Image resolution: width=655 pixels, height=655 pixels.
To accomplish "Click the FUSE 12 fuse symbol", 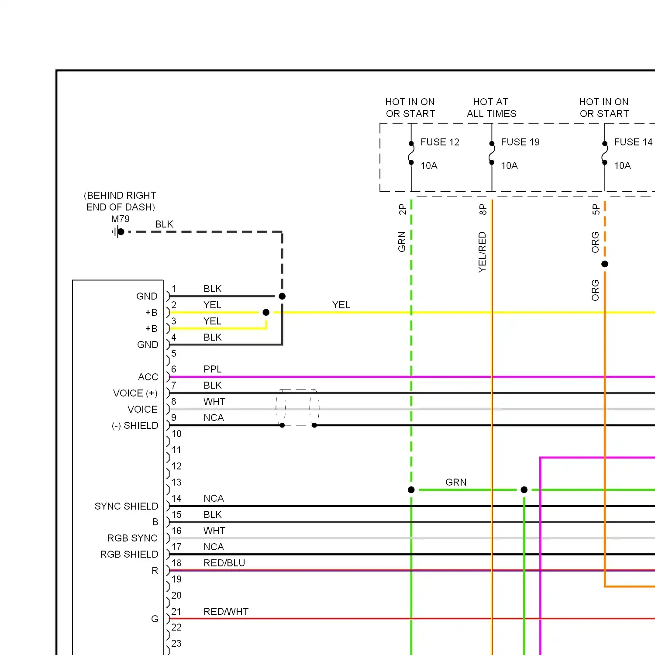I will click(x=411, y=153).
